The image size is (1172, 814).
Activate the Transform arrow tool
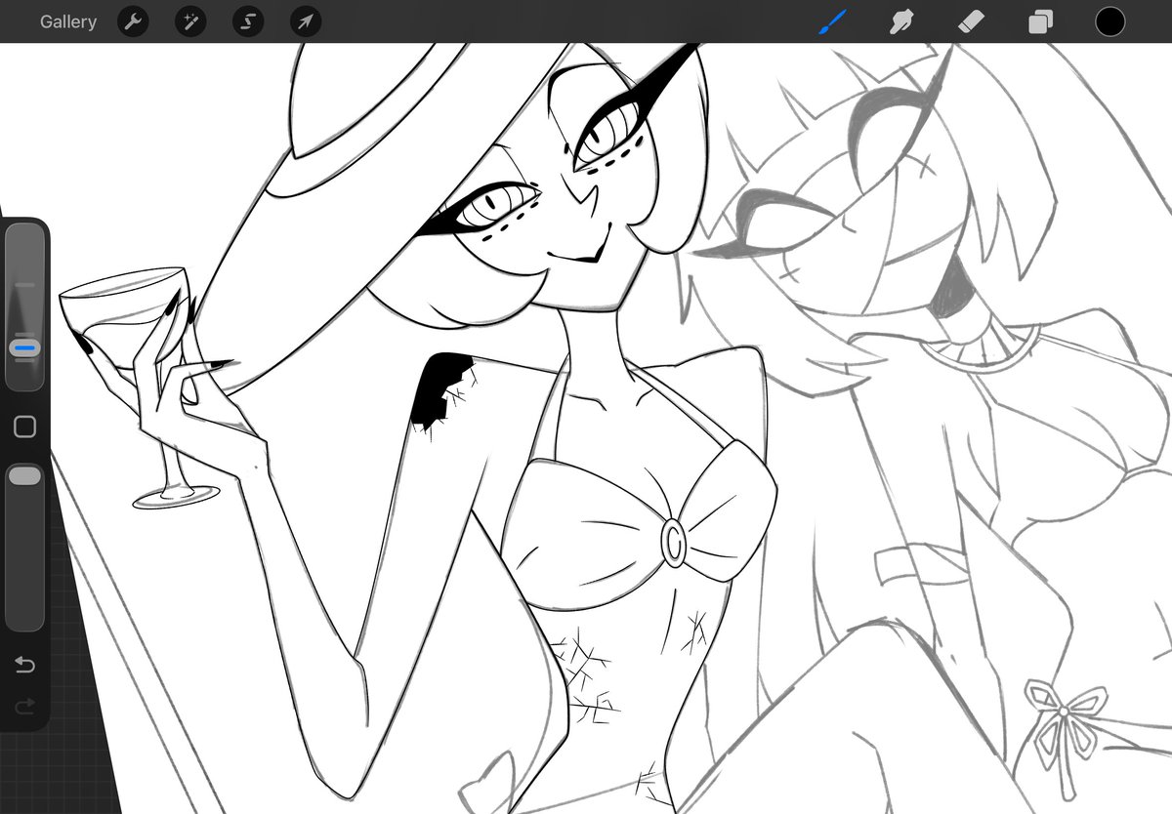(306, 21)
